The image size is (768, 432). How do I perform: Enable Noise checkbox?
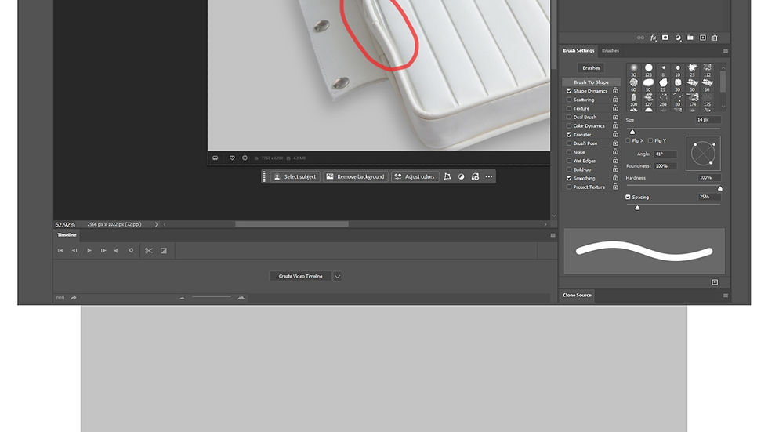point(569,152)
